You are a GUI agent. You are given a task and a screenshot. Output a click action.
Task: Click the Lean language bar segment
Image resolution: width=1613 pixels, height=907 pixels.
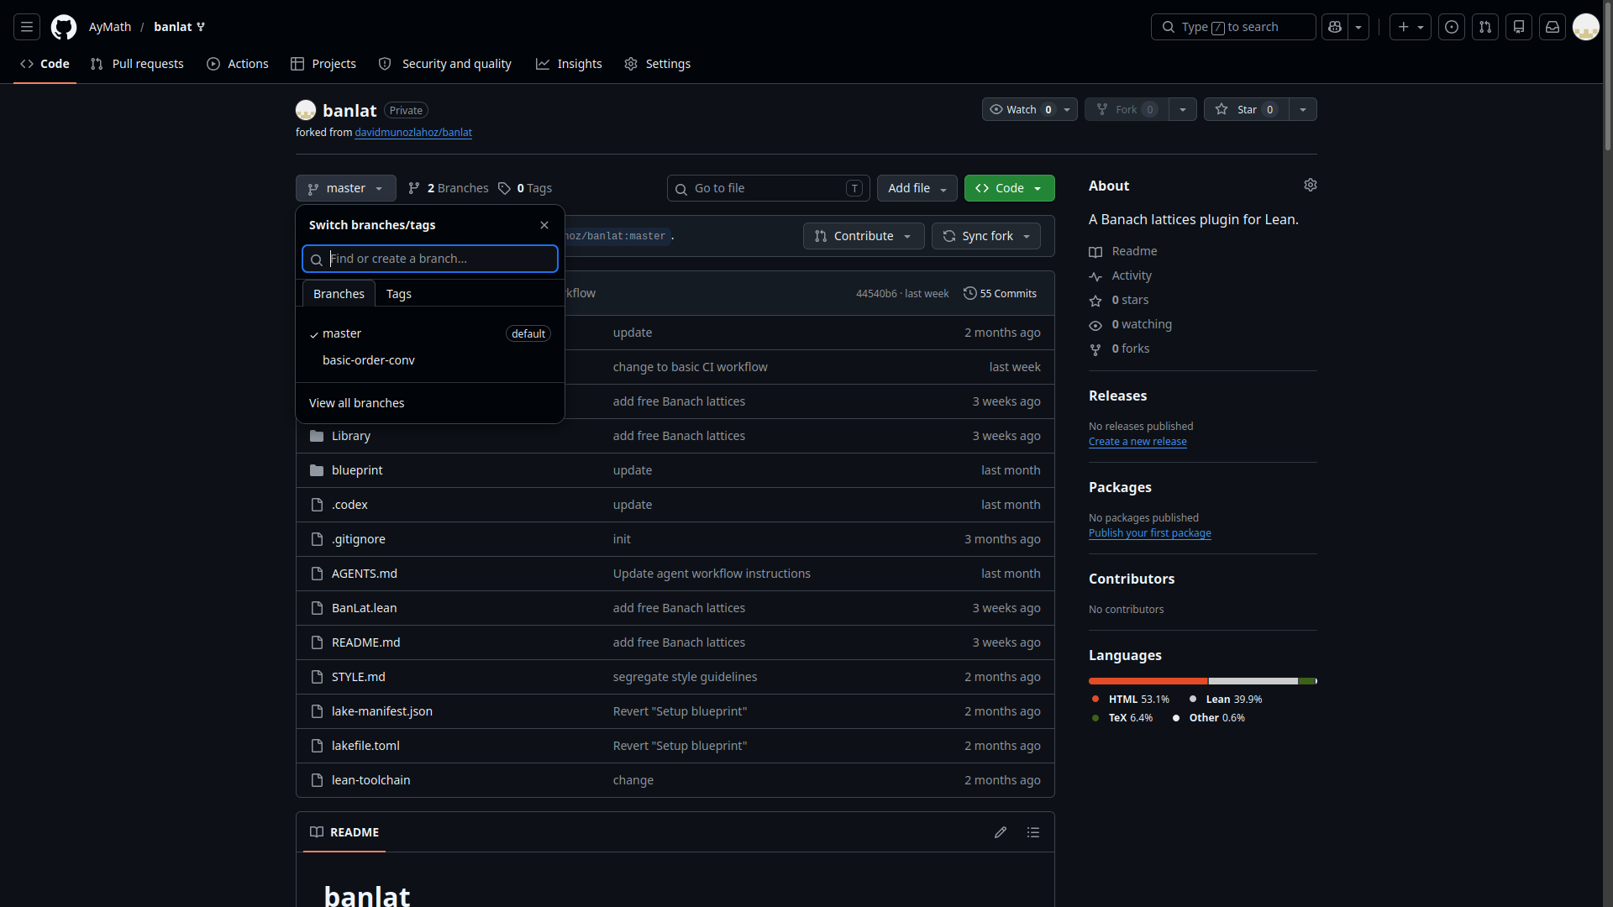pos(1253,681)
